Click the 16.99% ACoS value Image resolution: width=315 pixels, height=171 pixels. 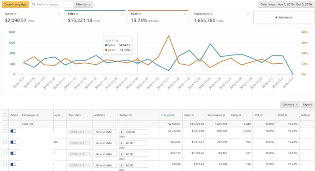point(292,131)
